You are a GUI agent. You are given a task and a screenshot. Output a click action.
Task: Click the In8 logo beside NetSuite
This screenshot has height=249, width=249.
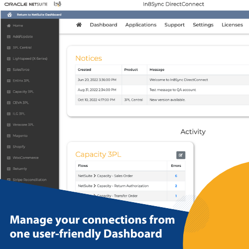58,4
